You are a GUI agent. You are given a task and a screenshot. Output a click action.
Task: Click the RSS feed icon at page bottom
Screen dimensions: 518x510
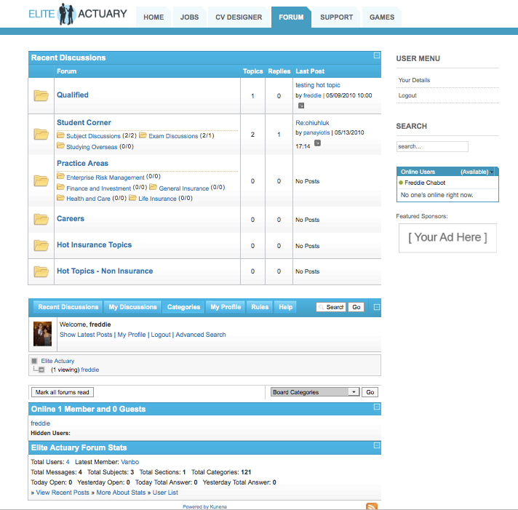(x=371, y=506)
